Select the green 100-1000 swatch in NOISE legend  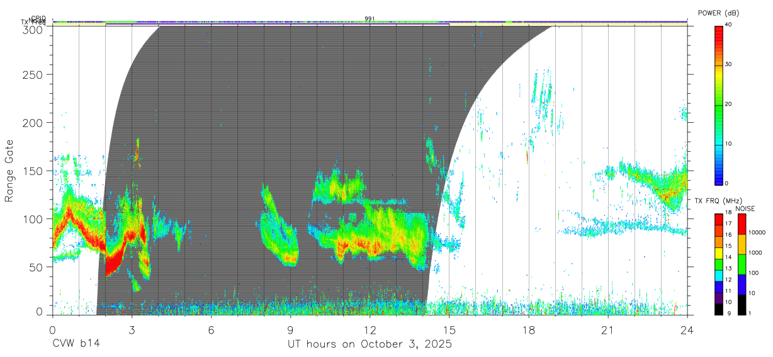[x=742, y=264]
